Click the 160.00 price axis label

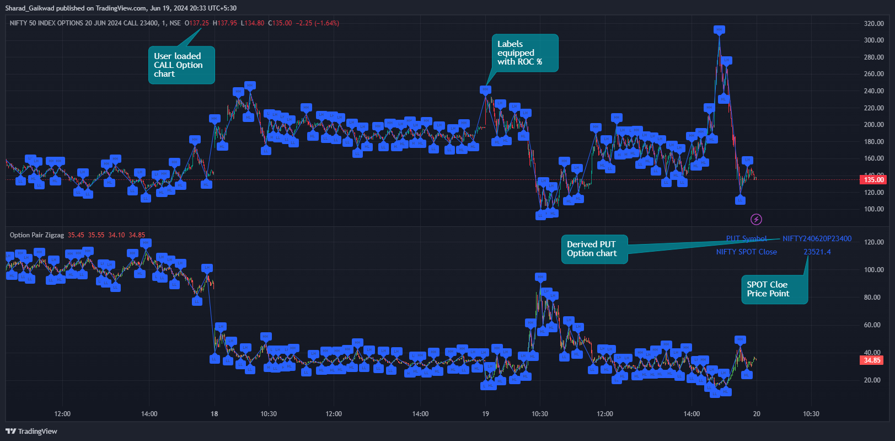pyautogui.click(x=873, y=158)
